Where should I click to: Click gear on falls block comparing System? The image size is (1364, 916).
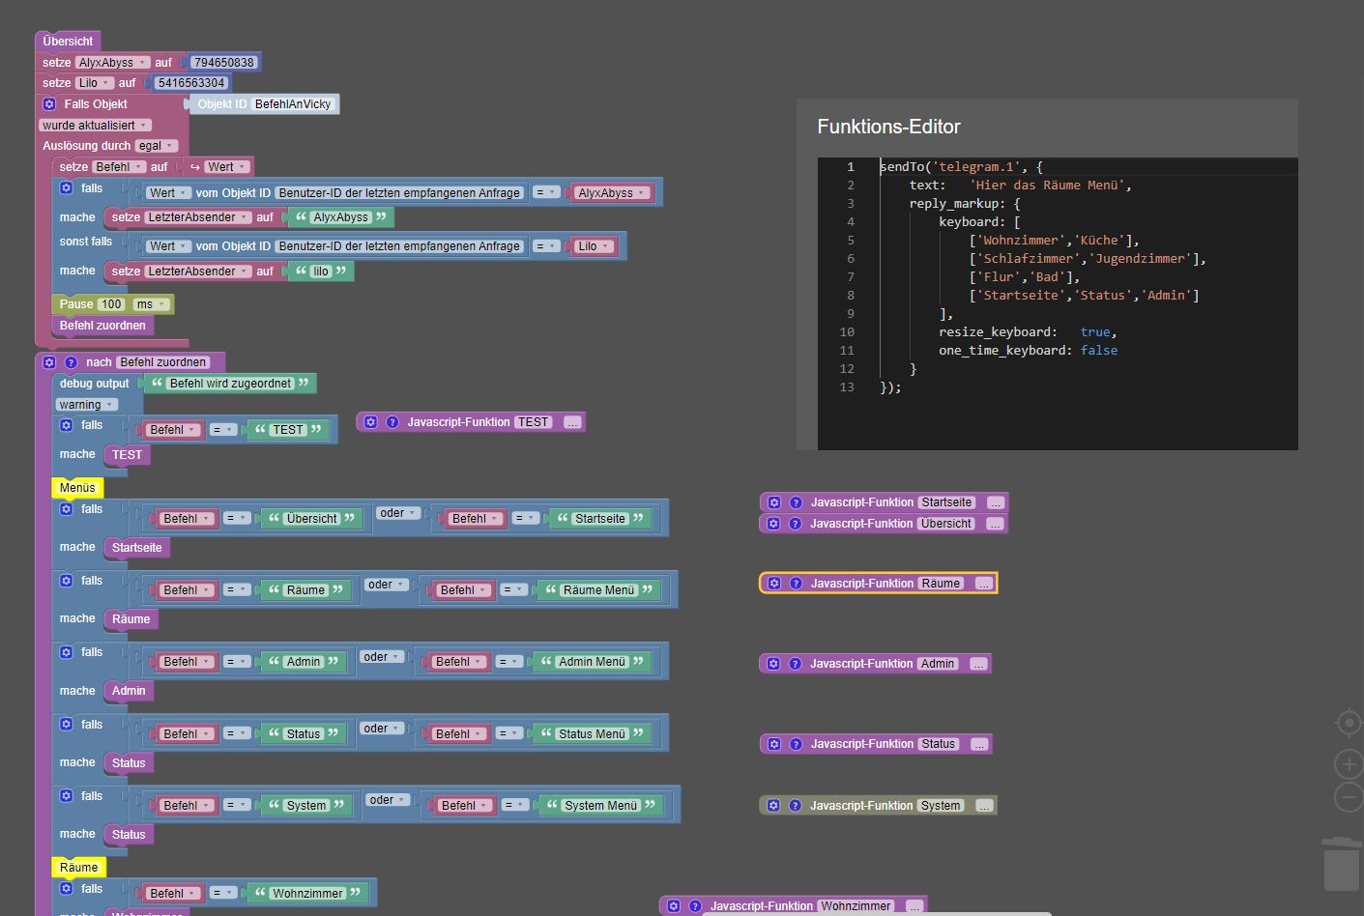(67, 796)
